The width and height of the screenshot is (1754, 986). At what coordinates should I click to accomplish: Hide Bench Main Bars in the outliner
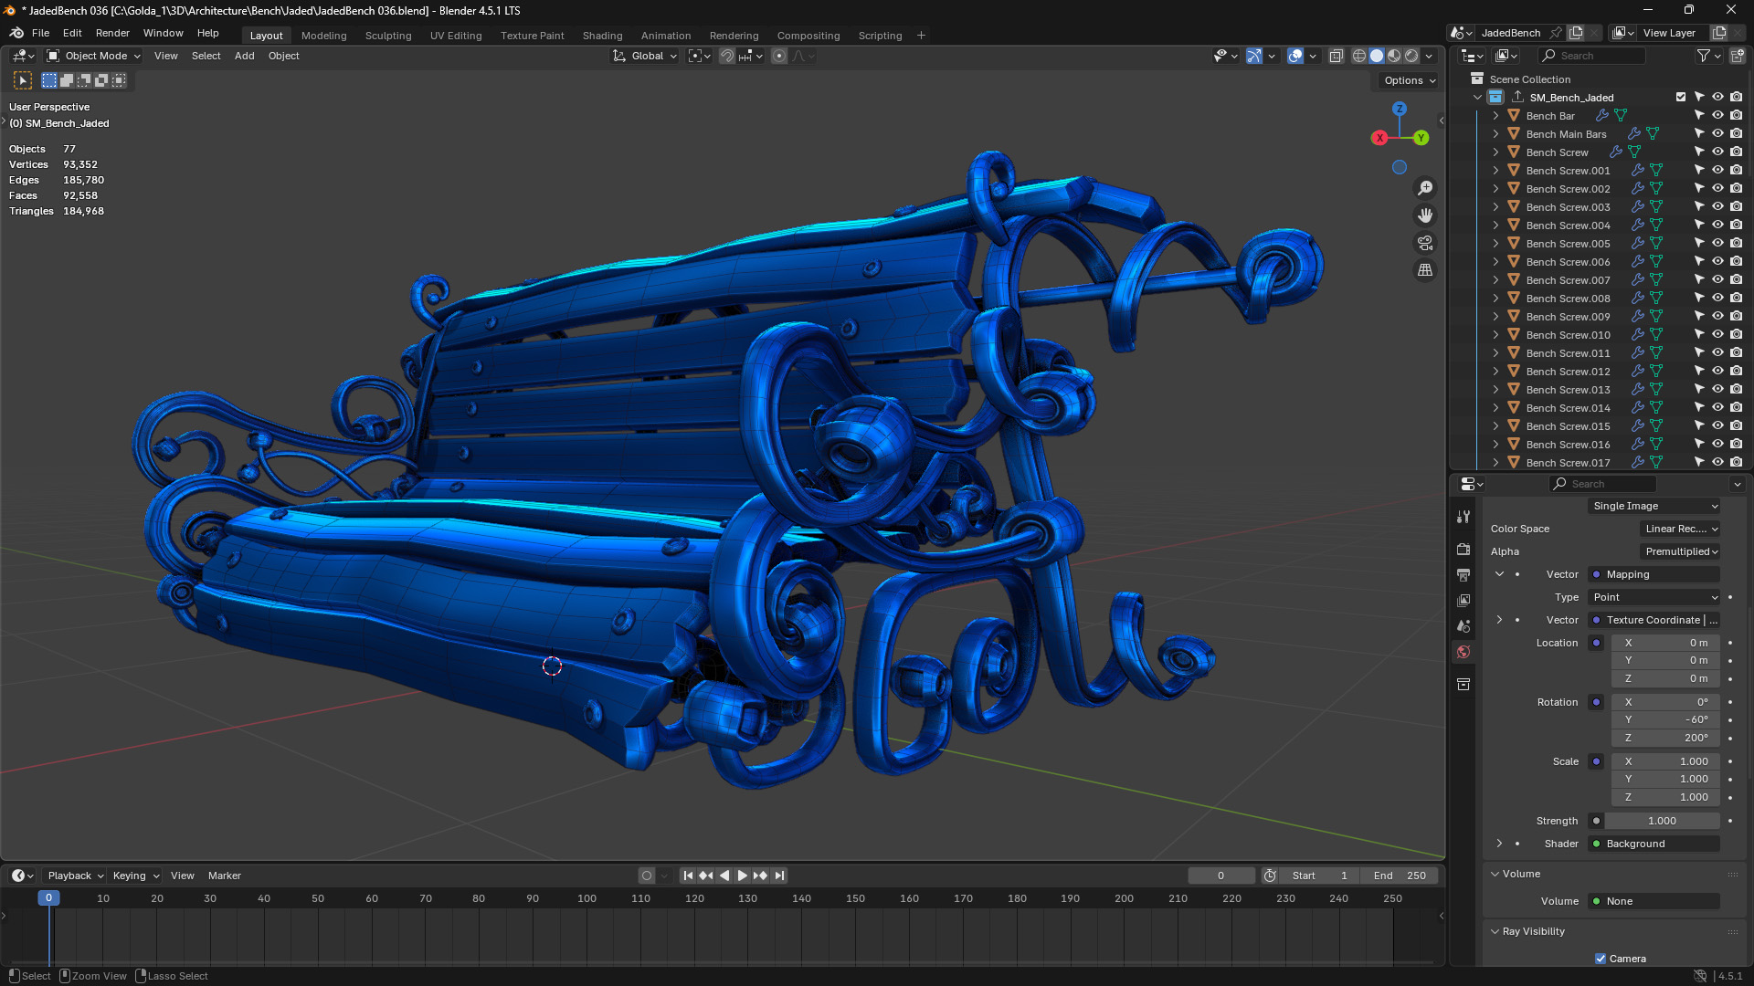tap(1717, 133)
